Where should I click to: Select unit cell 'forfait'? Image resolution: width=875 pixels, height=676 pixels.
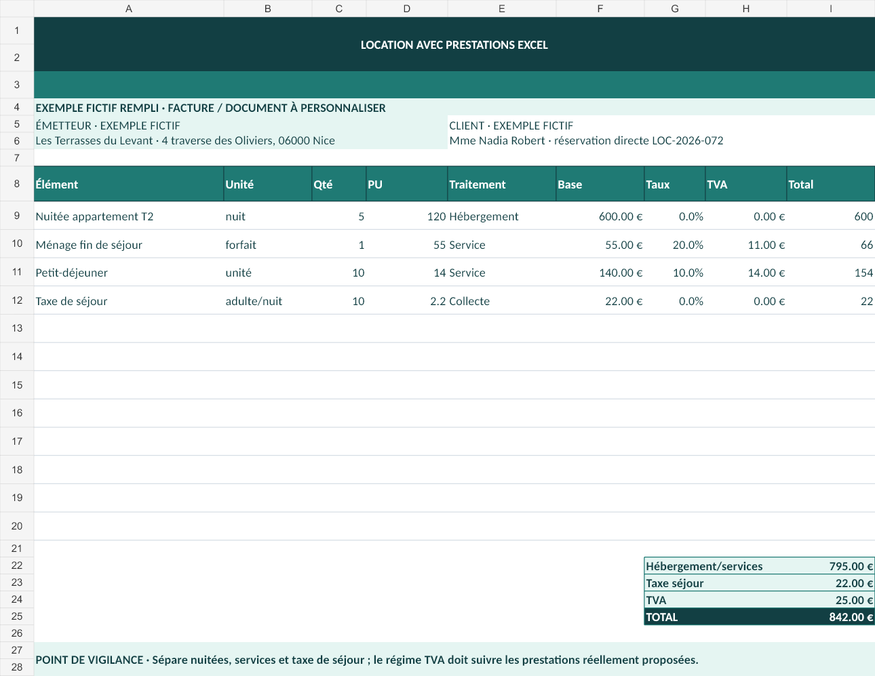coord(268,244)
